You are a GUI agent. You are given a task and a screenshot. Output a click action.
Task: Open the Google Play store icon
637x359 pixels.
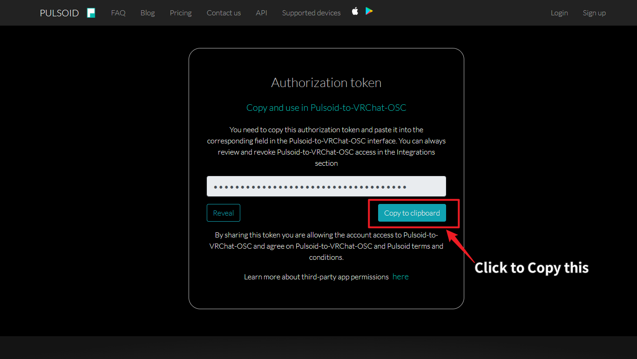(369, 11)
